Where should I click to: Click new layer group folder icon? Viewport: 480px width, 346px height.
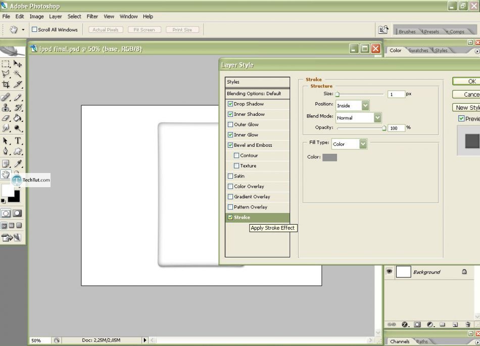tap(442, 324)
